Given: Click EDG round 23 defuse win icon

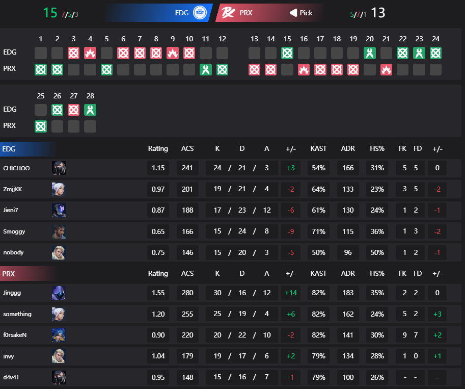Looking at the screenshot, I should [x=419, y=53].
